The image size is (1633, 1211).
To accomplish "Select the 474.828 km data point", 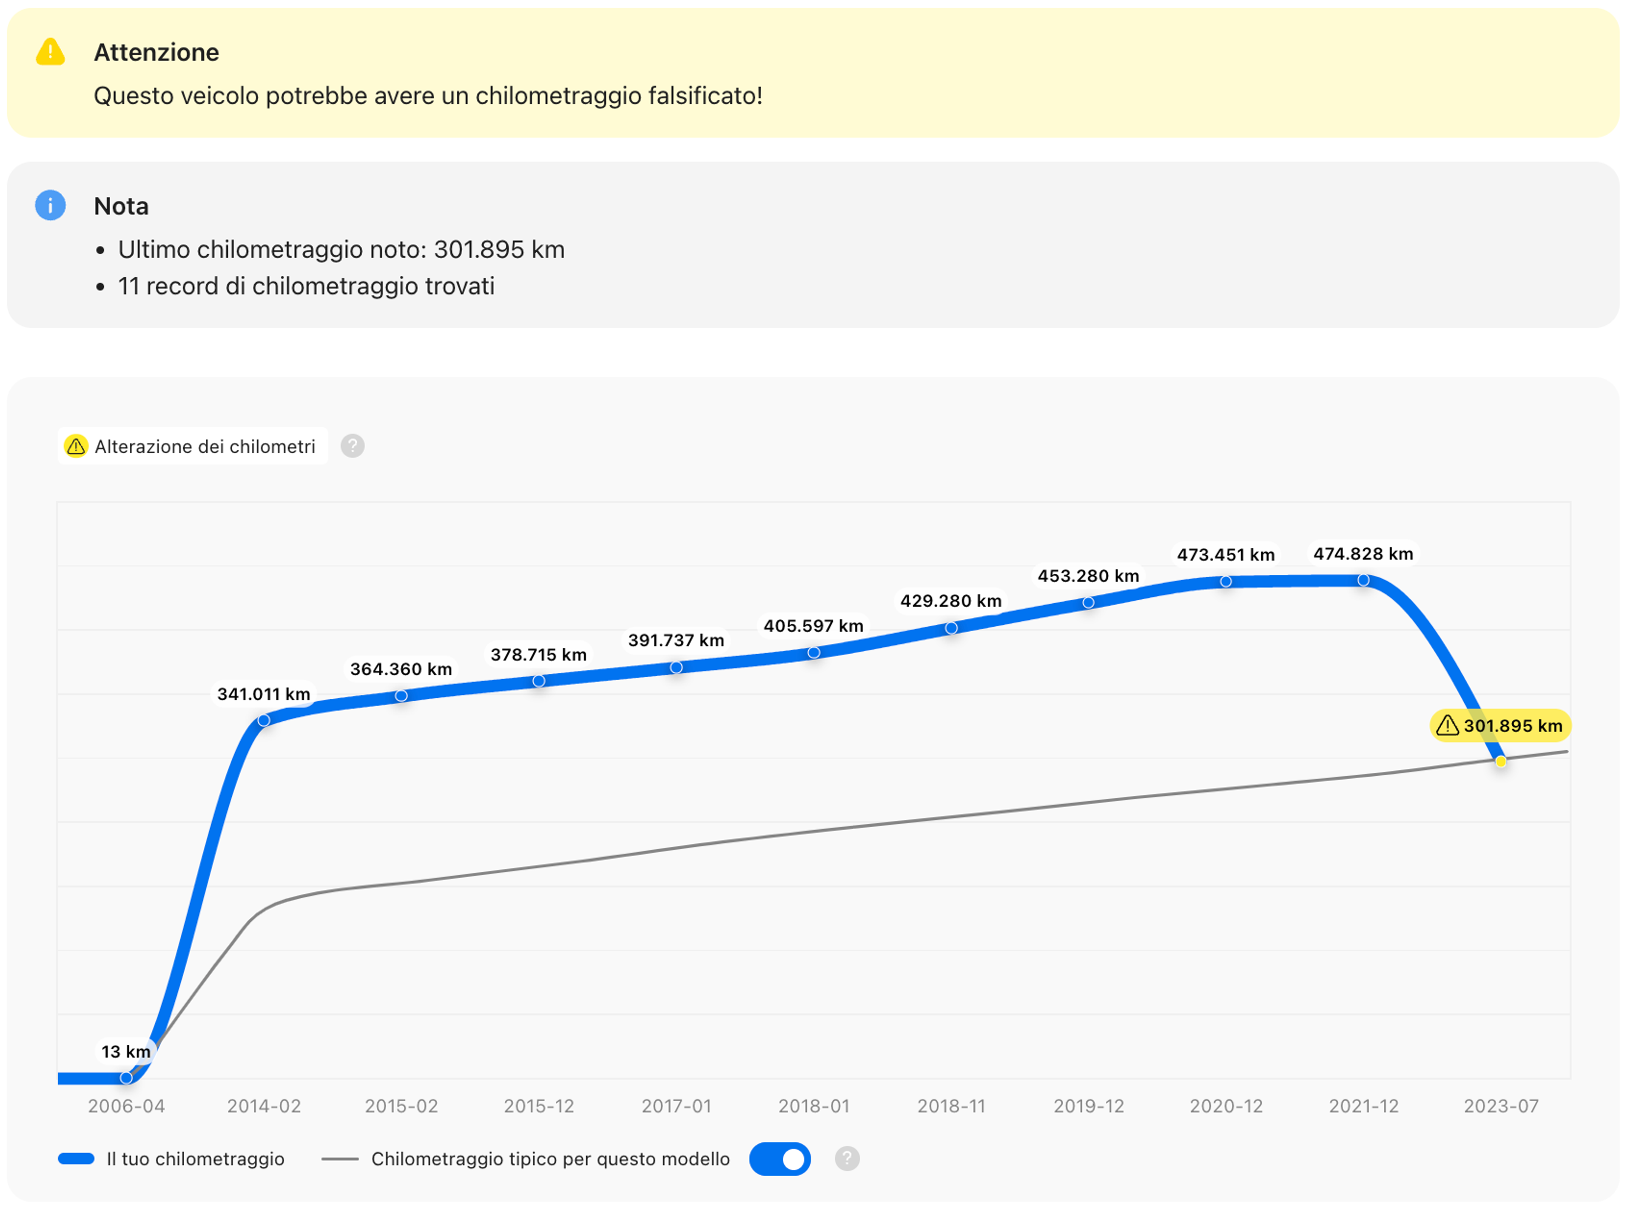I will pyautogui.click(x=1364, y=581).
